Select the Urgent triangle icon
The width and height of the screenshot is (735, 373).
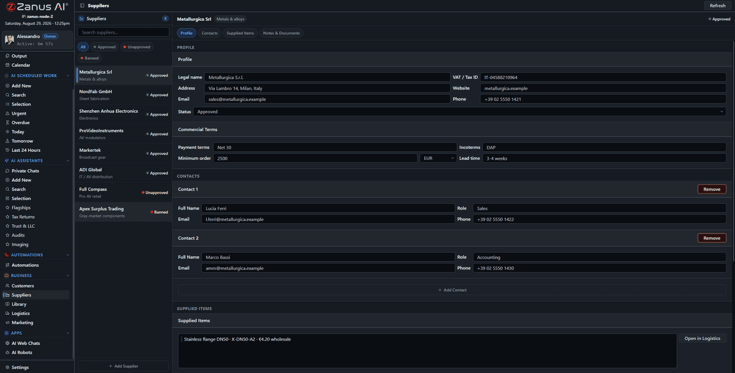coord(7,113)
